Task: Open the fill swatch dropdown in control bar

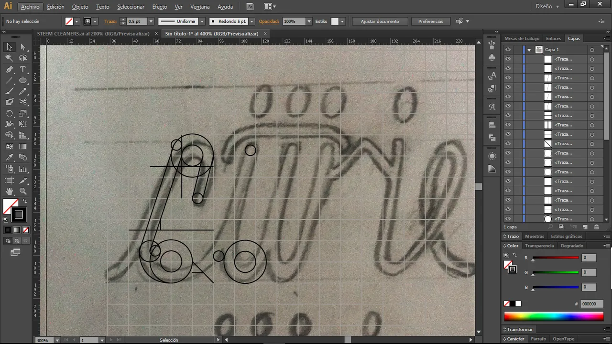Action: click(76, 21)
